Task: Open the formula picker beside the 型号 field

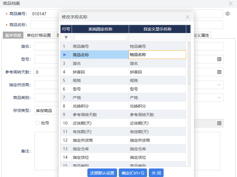Action: [x=219, y=59]
